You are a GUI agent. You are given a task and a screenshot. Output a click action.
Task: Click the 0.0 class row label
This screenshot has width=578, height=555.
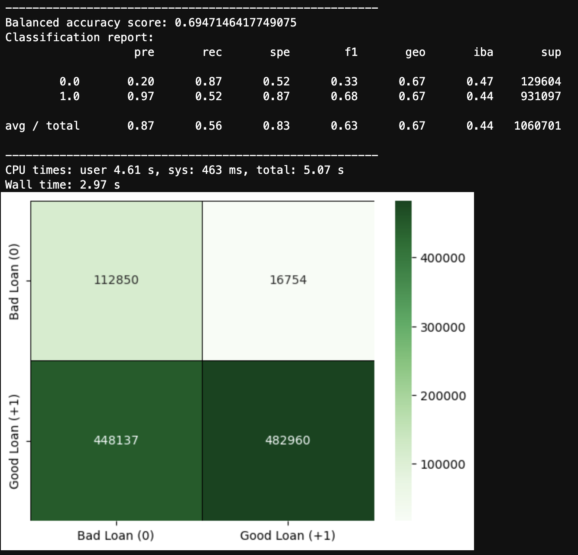point(69,82)
